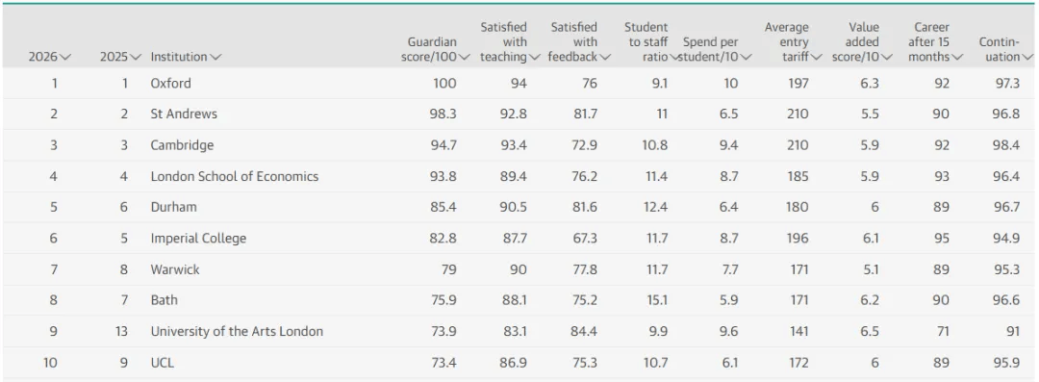The width and height of the screenshot is (1039, 382).
Task: Sort by Value added score/10
Action: 860,42
